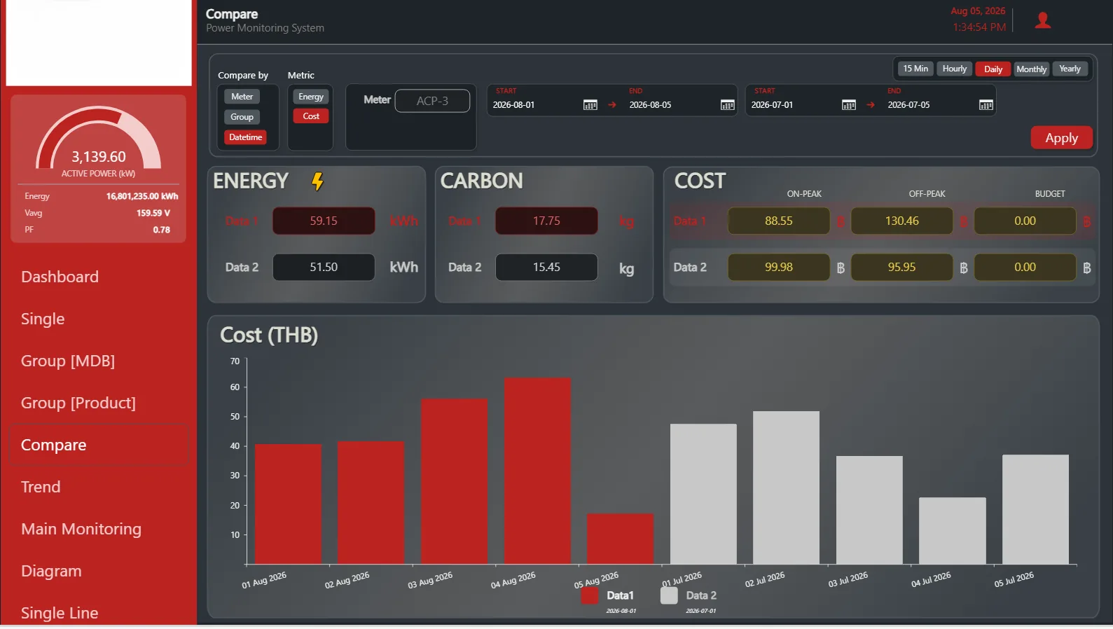Set interval to Yearly
1113x629 pixels.
1070,69
